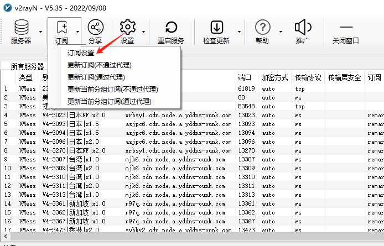The image size is (384, 246).
Task: Expand the 订阅 dropdown arrow
Action: pos(77,32)
